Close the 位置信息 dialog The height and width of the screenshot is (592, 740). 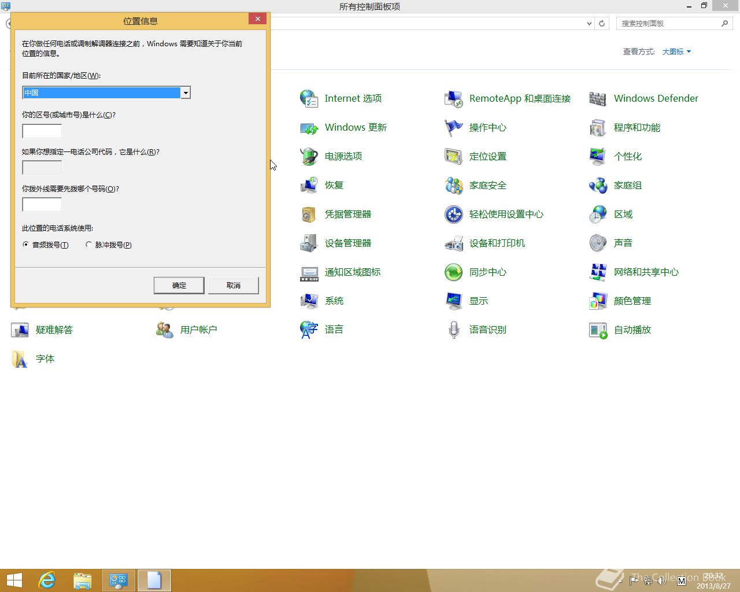pyautogui.click(x=257, y=18)
